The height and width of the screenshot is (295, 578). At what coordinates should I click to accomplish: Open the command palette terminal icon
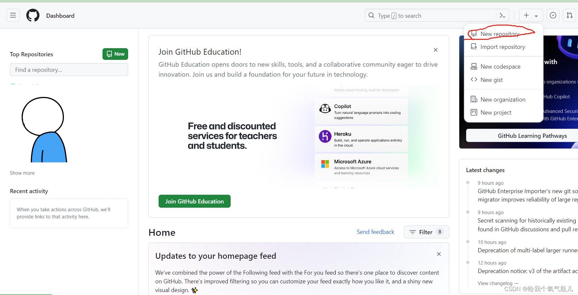click(x=502, y=15)
